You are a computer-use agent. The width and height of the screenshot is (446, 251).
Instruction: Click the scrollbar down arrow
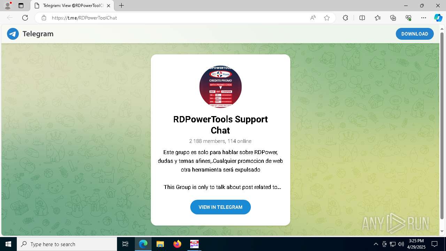442,231
